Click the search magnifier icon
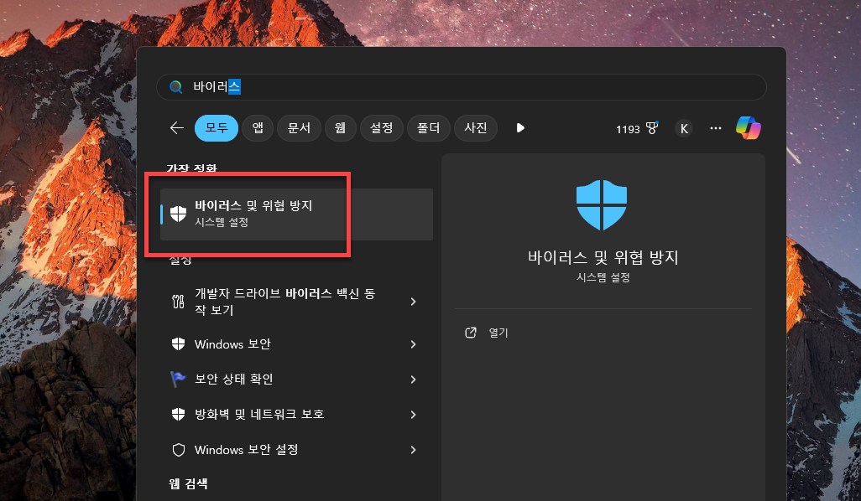 tap(175, 86)
